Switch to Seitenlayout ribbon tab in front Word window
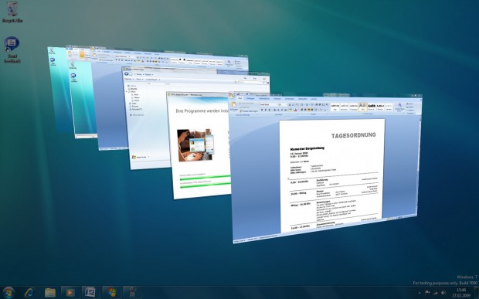 coord(264,99)
